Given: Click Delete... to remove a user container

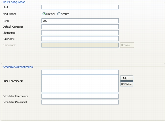Looking at the screenshot, I should 127,84.
